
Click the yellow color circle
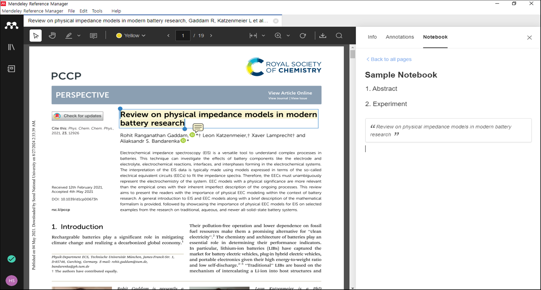[119, 36]
